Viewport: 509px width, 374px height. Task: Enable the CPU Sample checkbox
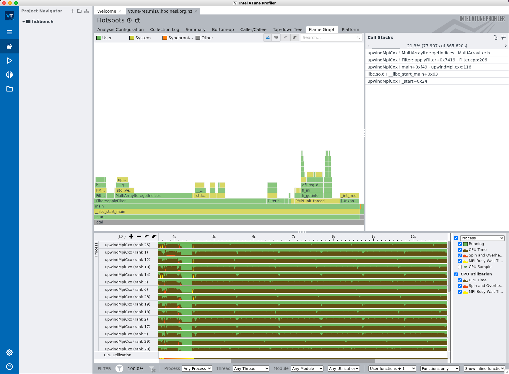pos(460,267)
